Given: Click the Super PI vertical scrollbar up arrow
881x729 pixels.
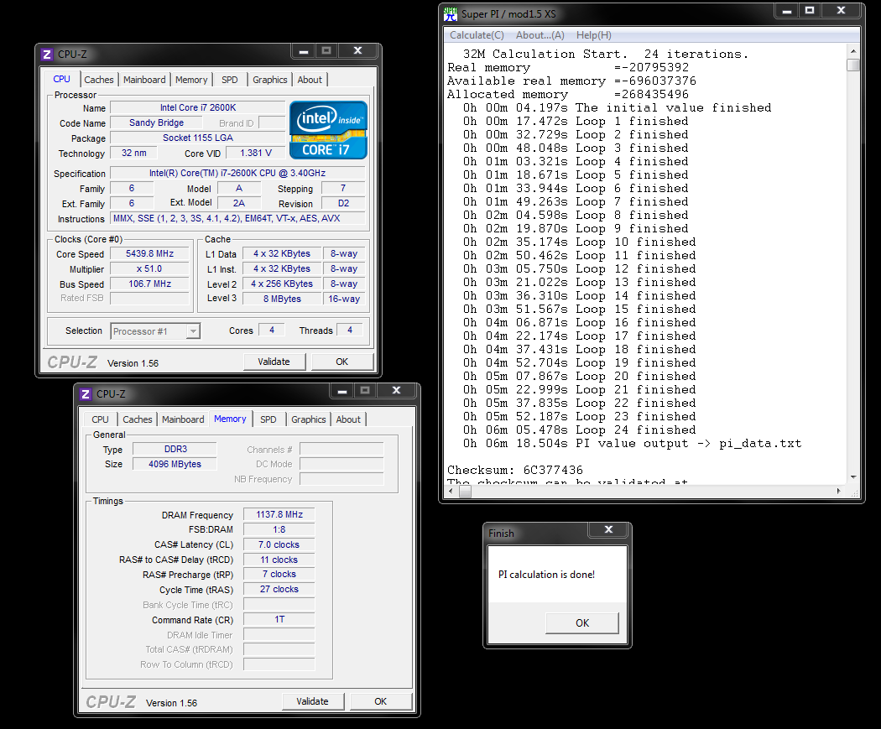Looking at the screenshot, I should point(852,51).
